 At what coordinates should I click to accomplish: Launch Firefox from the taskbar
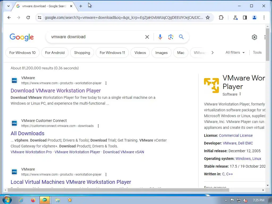click(33, 200)
